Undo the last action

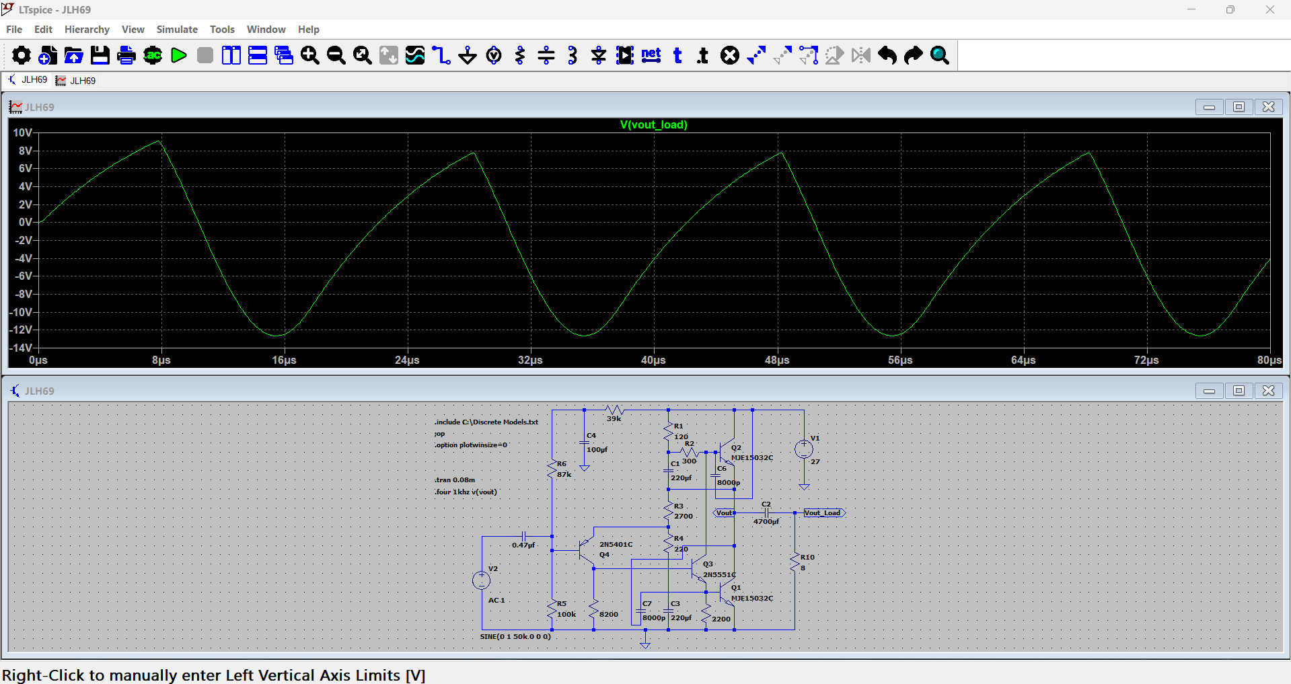coord(887,55)
